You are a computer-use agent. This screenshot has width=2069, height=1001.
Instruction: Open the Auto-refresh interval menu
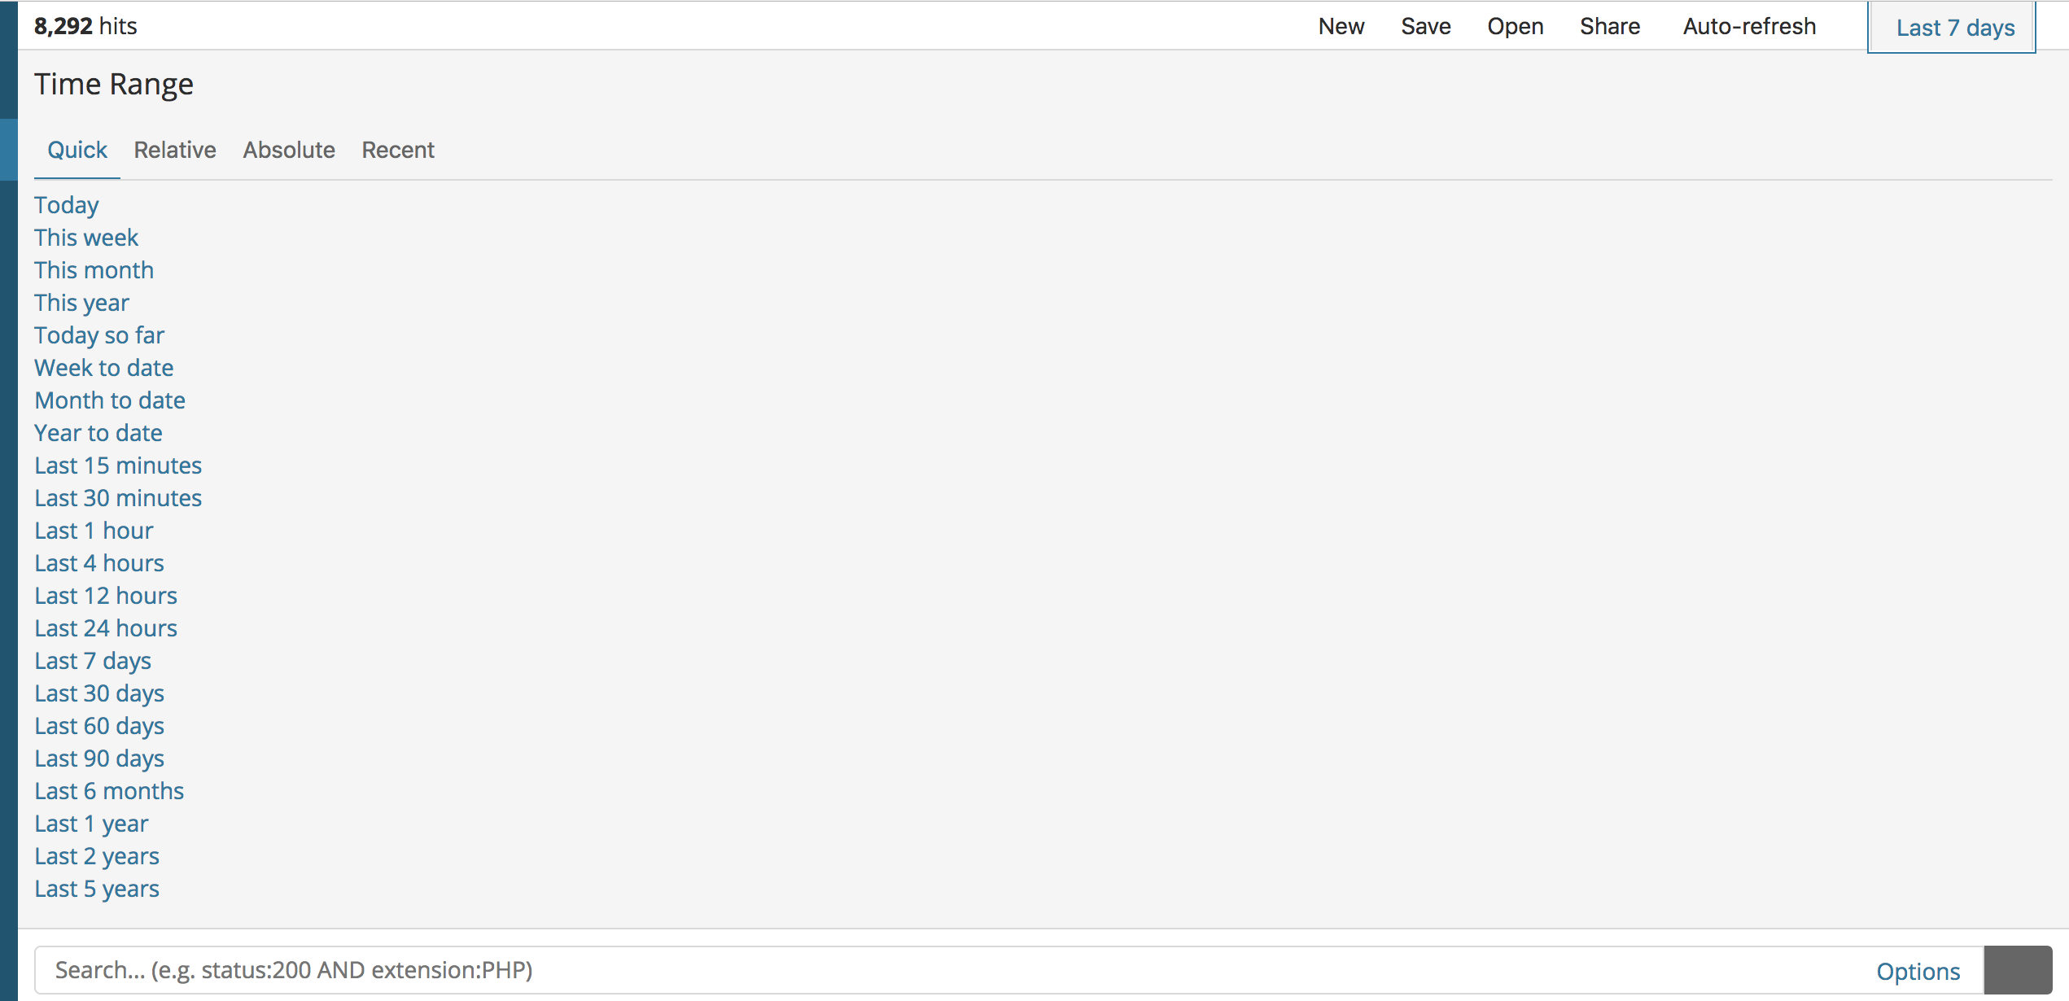1749,26
